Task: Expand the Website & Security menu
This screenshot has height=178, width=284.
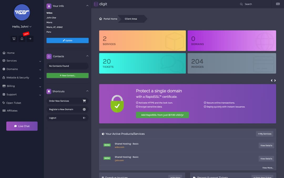Action: tap(40, 78)
